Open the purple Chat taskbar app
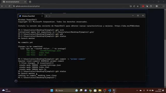This screenshot has height=93, width=166. 86,90
